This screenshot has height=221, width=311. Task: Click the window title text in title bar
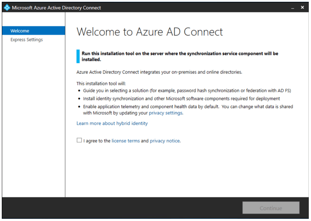click(56, 8)
